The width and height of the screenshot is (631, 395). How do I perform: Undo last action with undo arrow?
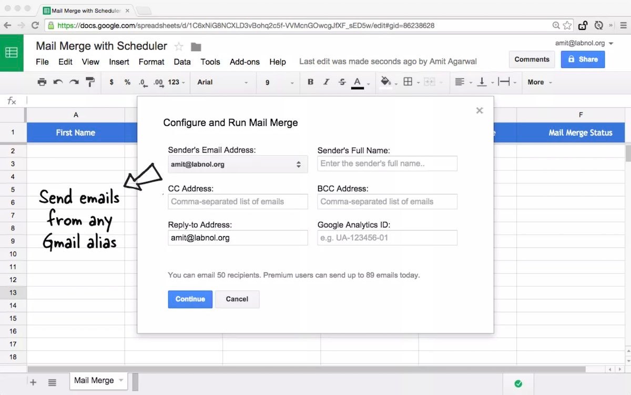click(x=58, y=82)
